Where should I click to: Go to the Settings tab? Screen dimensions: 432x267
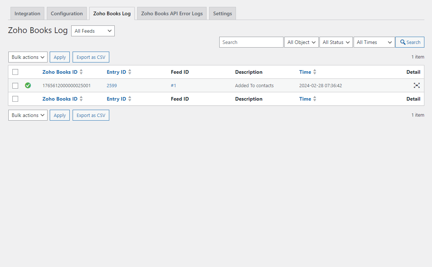(222, 13)
